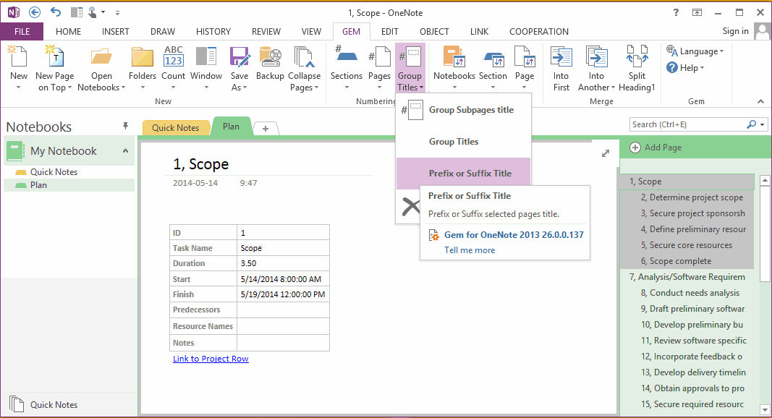Open the search scope dropdown arrow
772x418 pixels.
pyautogui.click(x=762, y=124)
